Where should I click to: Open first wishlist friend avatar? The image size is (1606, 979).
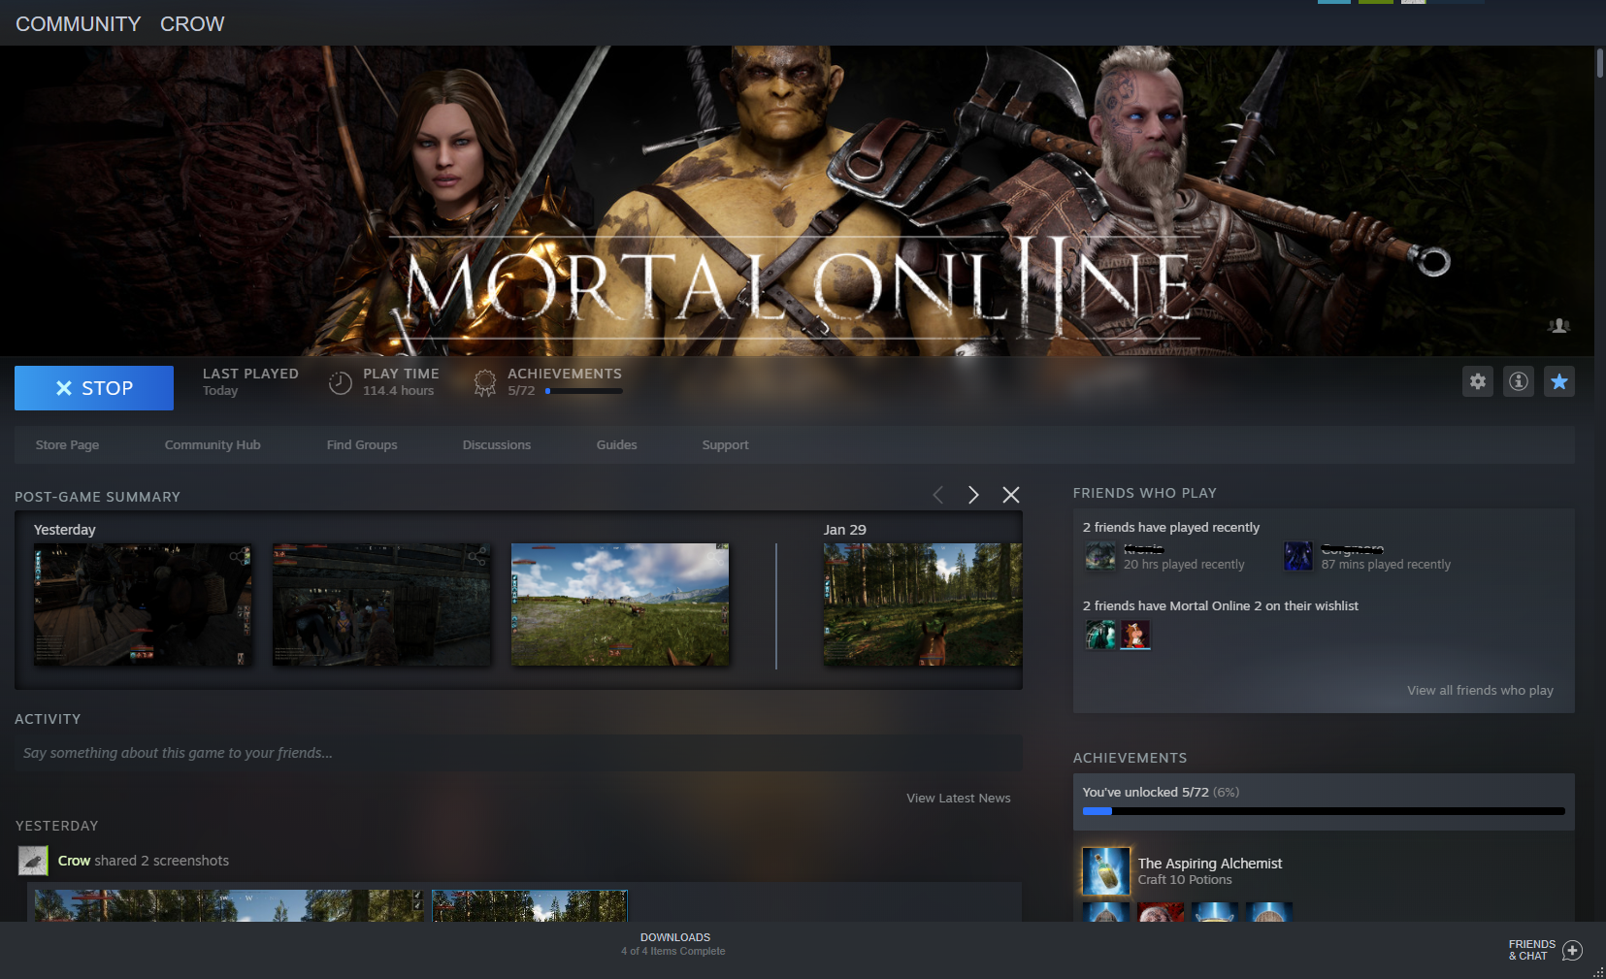click(1100, 635)
